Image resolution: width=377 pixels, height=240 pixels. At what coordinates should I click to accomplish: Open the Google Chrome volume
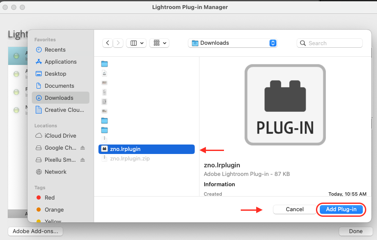60,148
